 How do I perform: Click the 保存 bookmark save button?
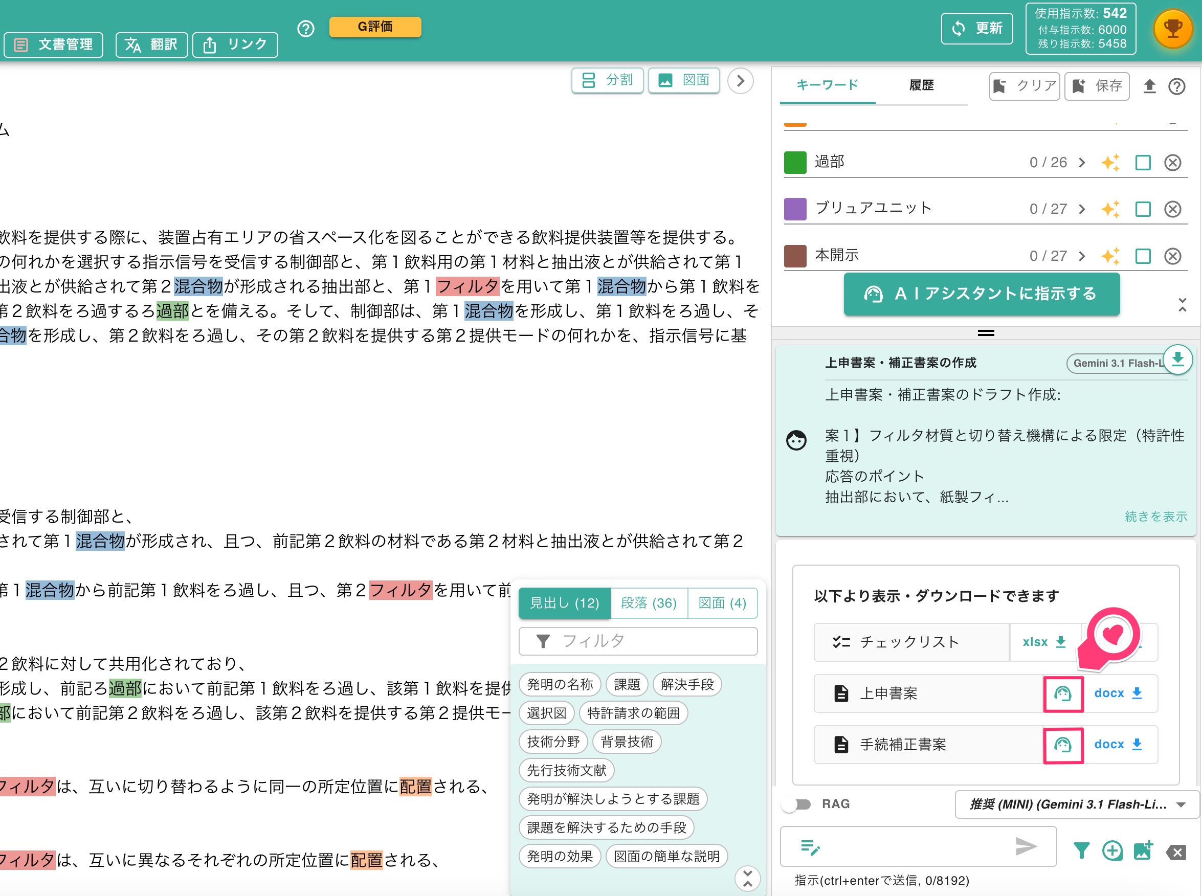coord(1097,86)
